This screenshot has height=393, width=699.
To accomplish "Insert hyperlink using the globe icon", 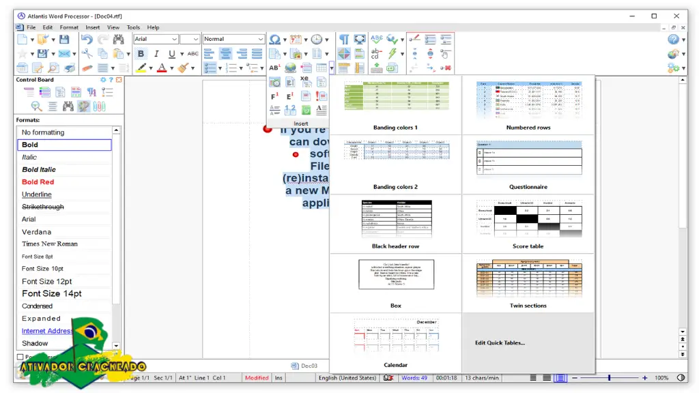I will tap(290, 68).
